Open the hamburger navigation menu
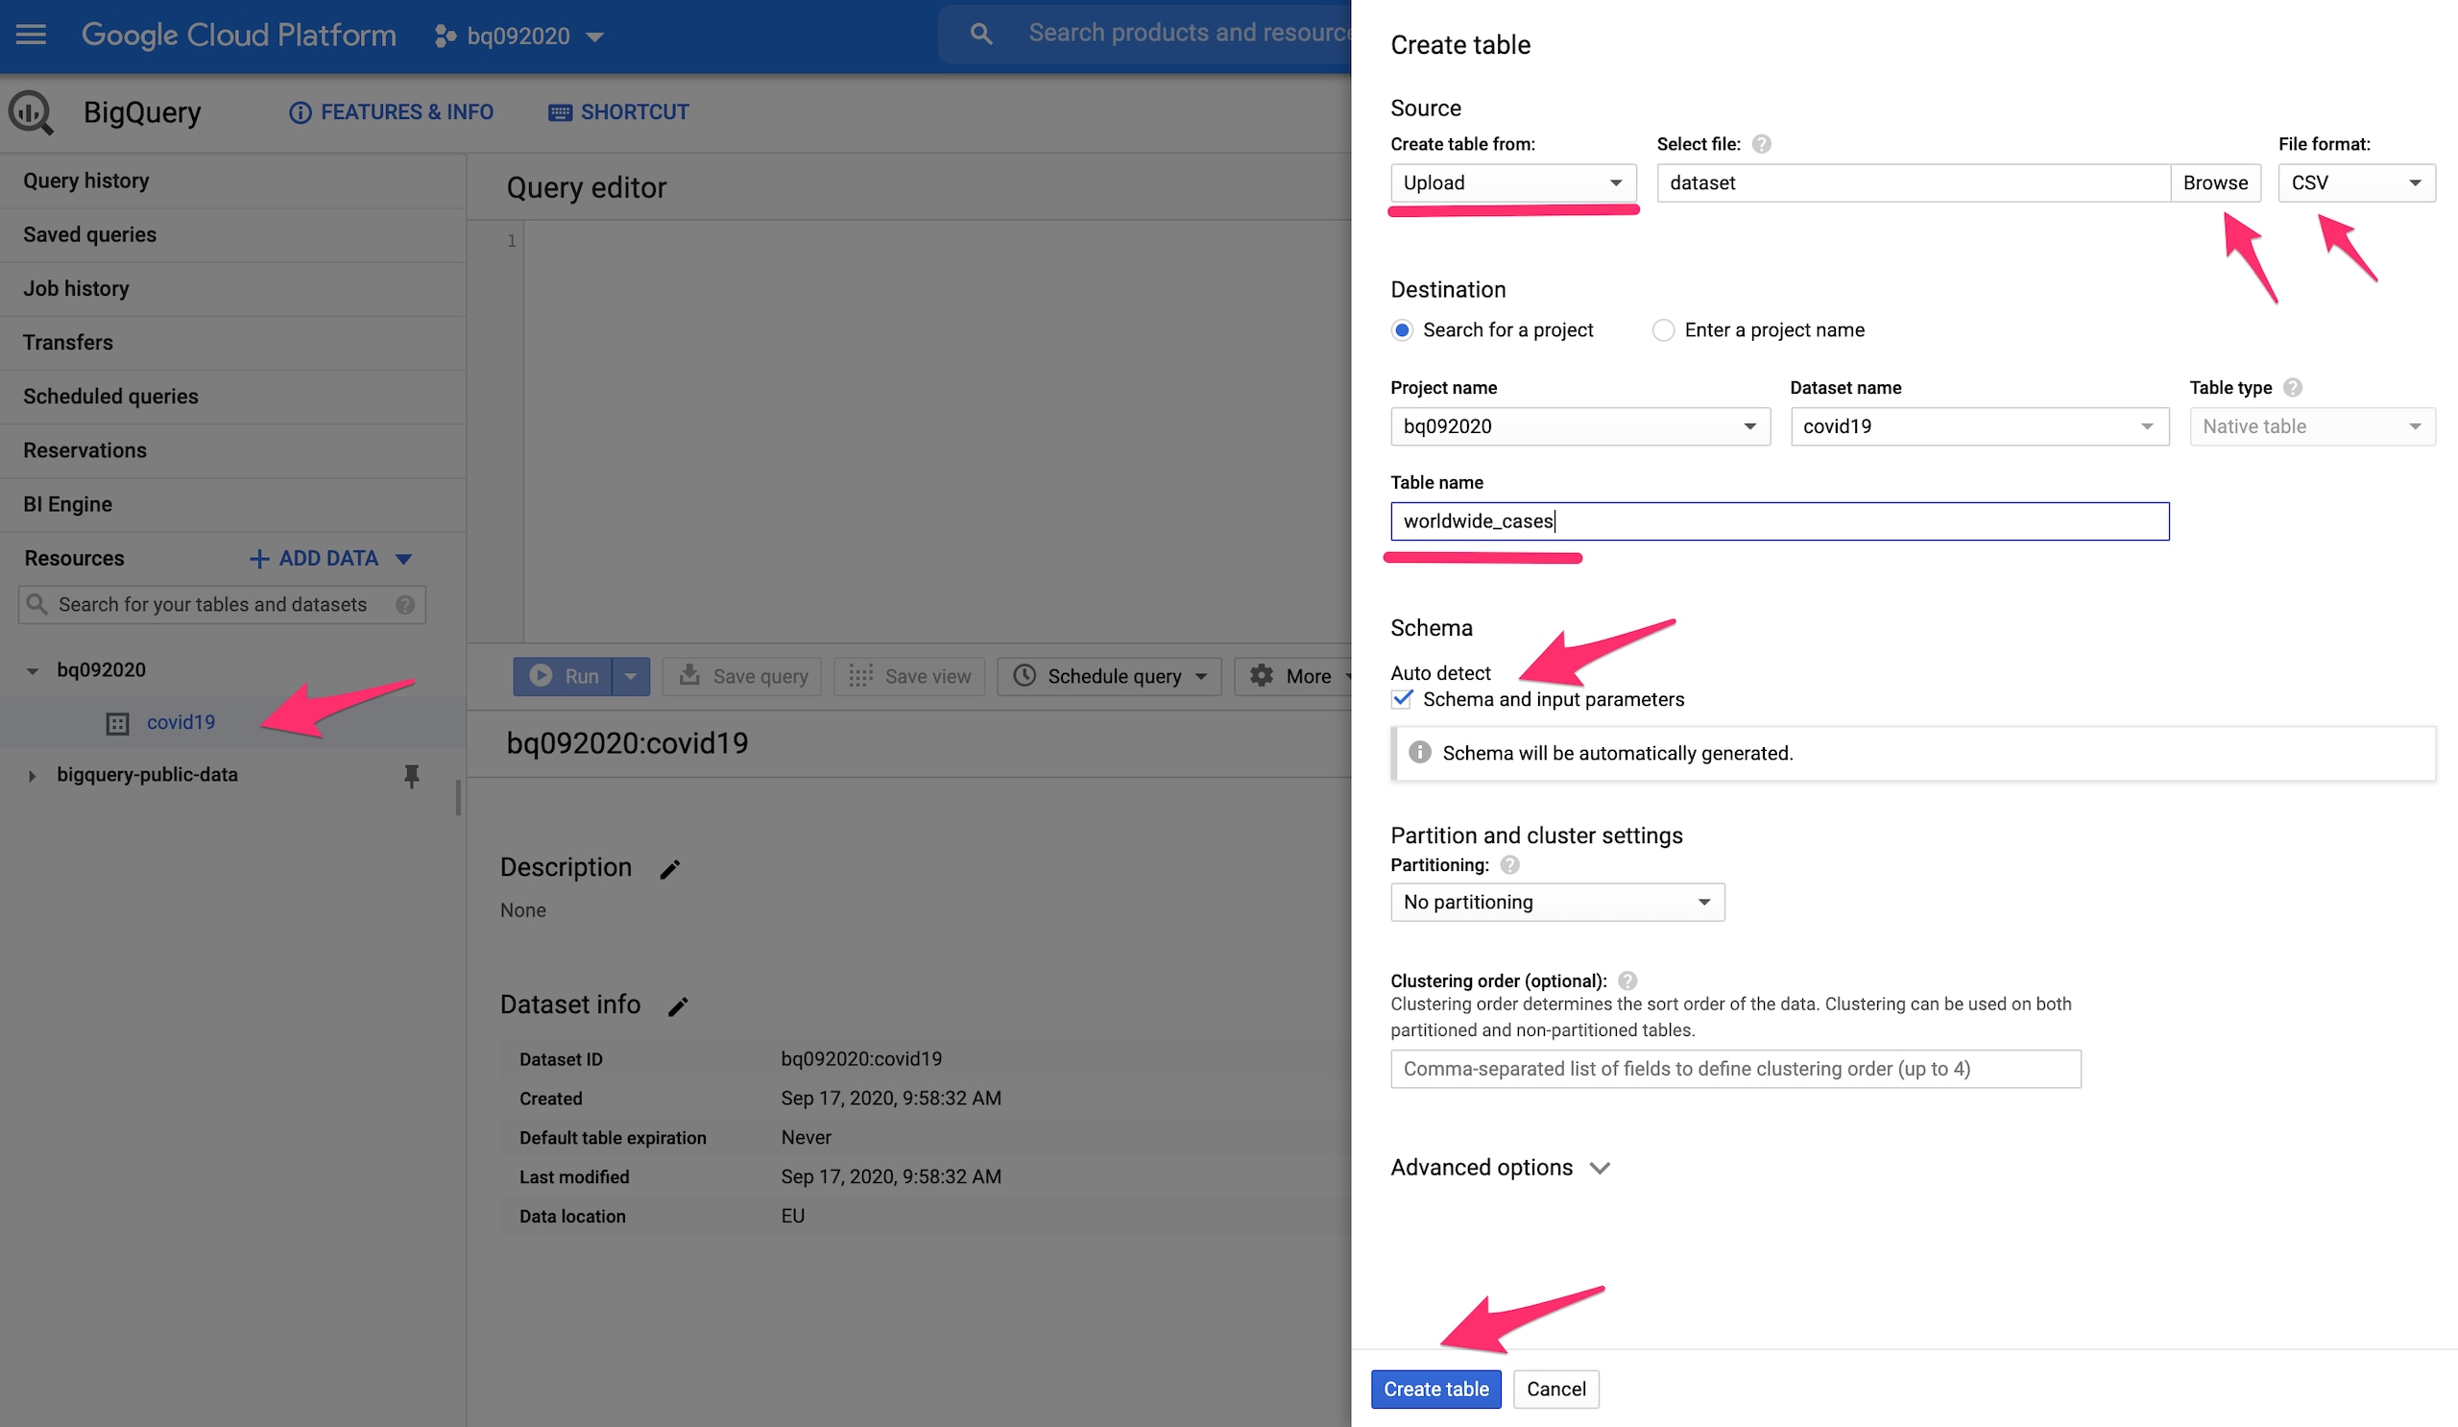2458x1427 pixels. coord(32,36)
